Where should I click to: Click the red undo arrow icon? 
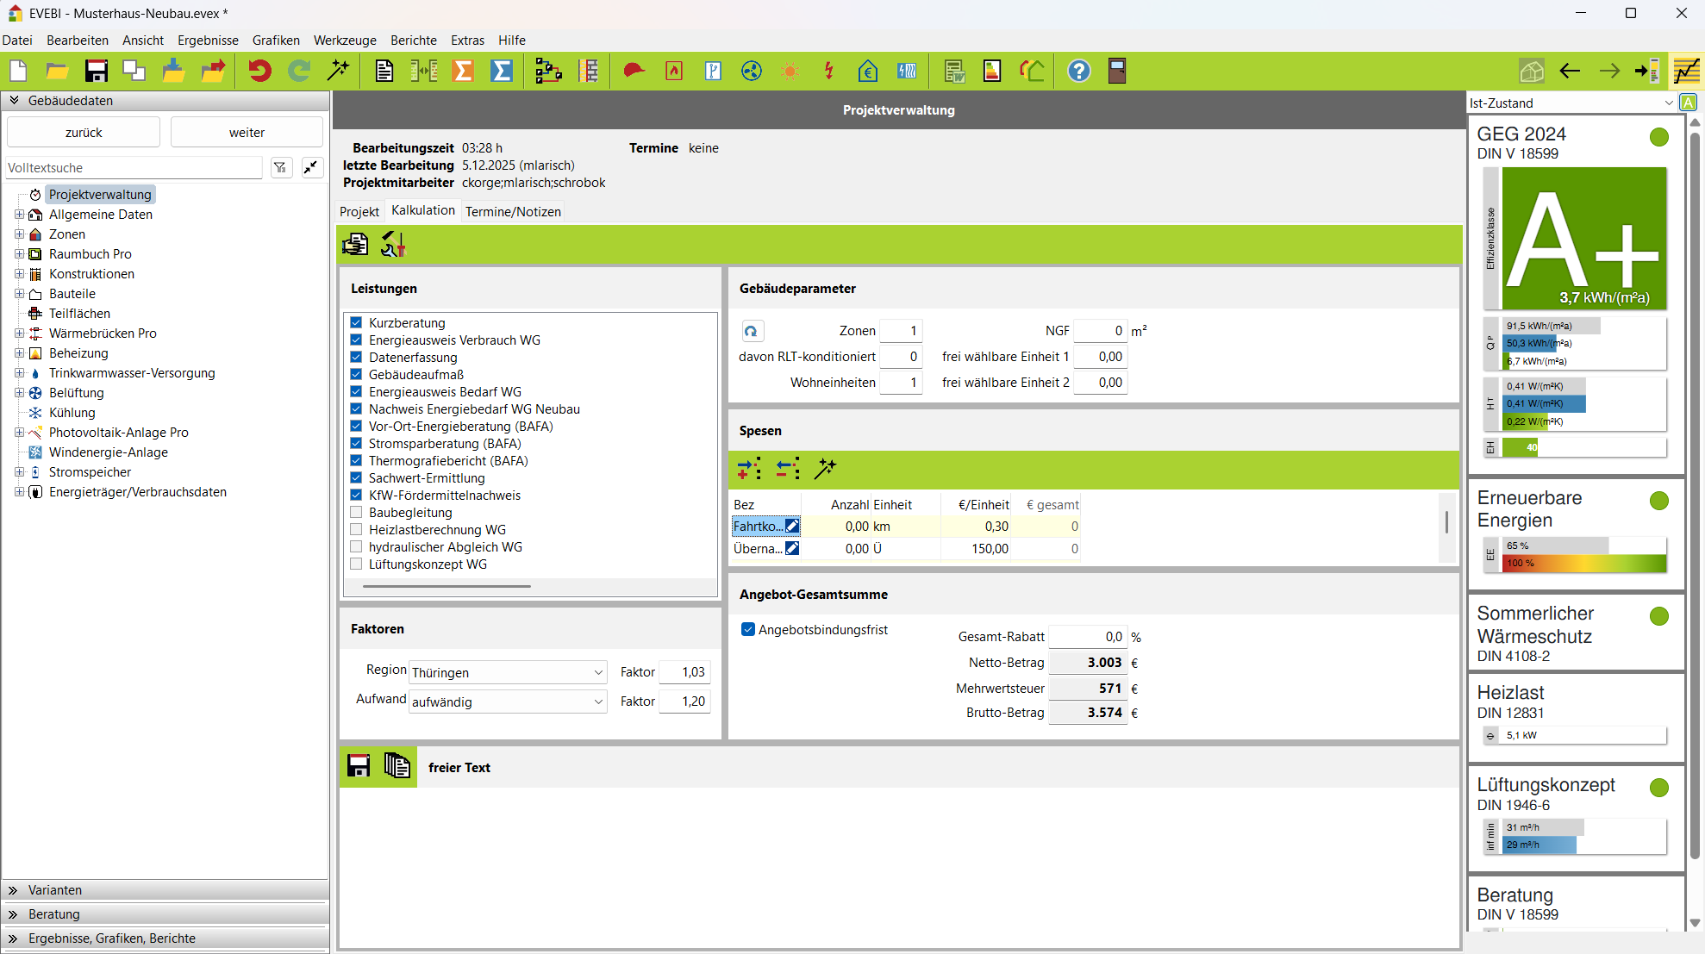pyautogui.click(x=259, y=71)
